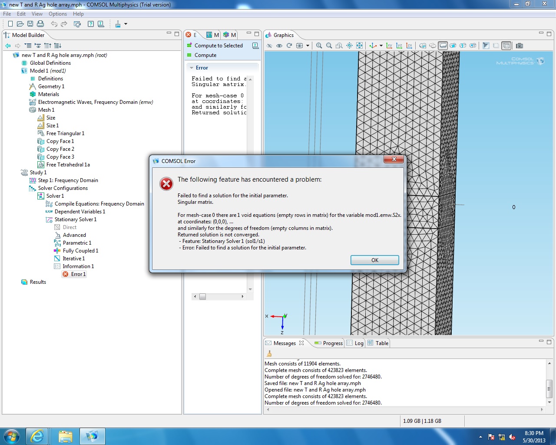Screen dimensions: 556x445
Task: Click the memory usage status 1.09 GB
Action: pyautogui.click(x=422, y=421)
